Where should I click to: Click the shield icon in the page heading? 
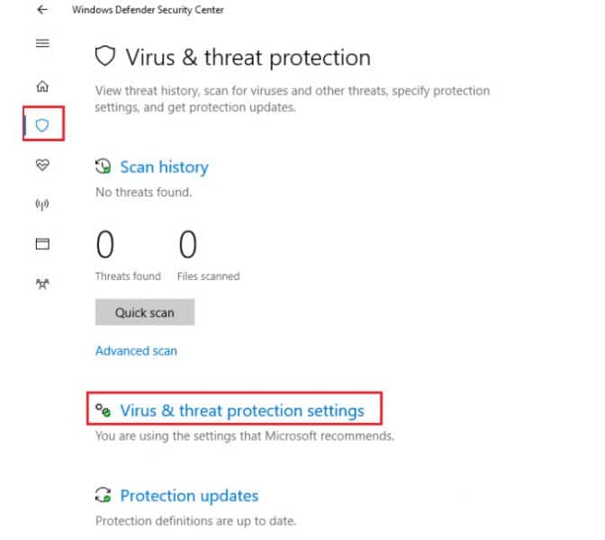click(105, 58)
